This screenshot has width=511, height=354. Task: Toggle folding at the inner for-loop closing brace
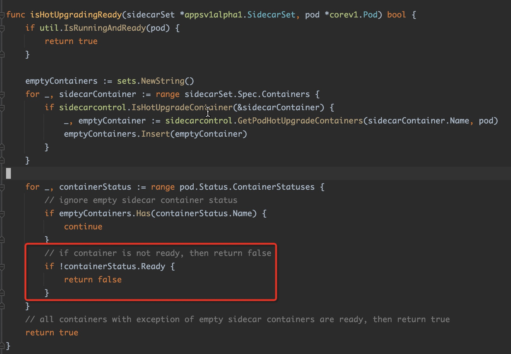(2, 306)
